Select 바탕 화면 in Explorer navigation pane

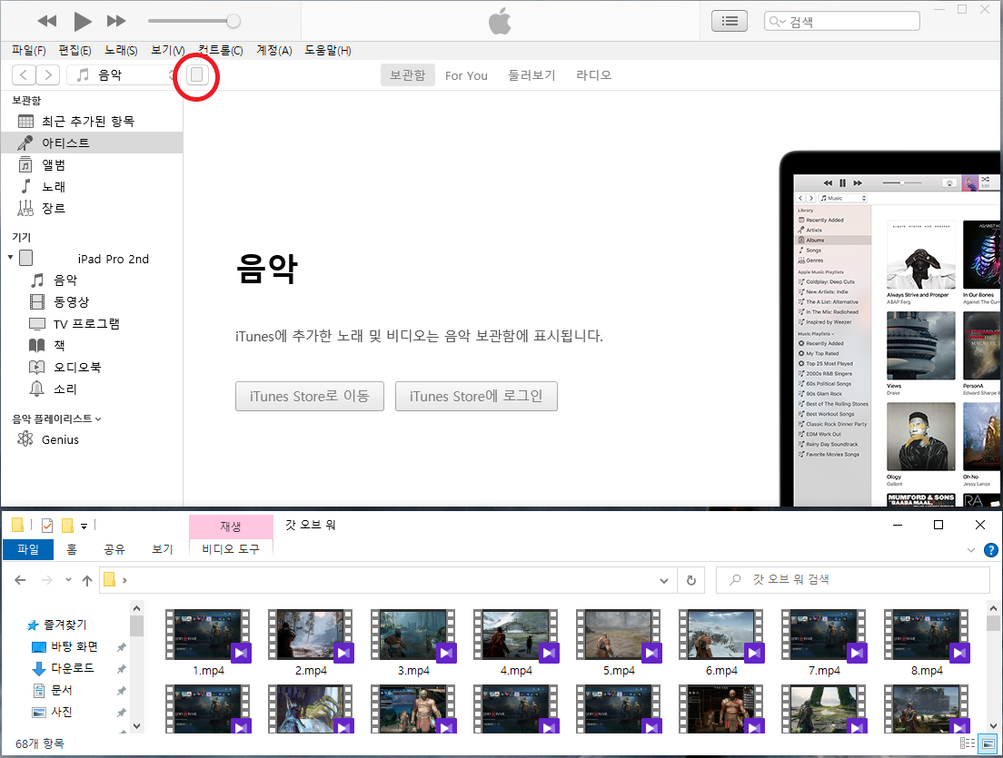[x=74, y=646]
